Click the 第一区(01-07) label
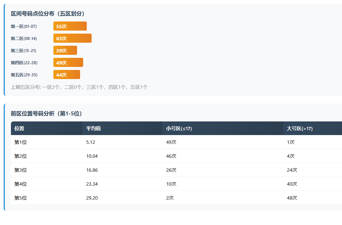The height and width of the screenshot is (225, 342). [24, 26]
